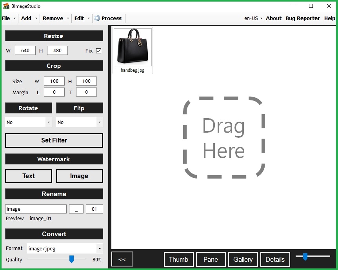Click the Process gear icon

coord(97,18)
